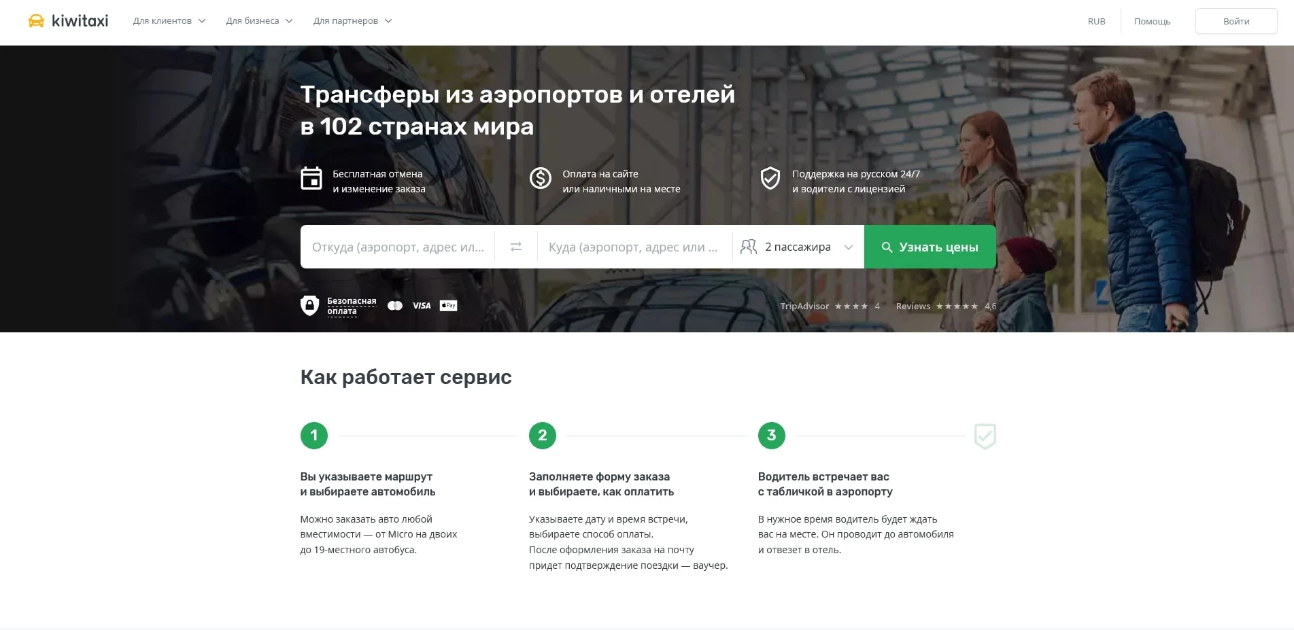Expand the Для партнеров menu

(x=352, y=20)
